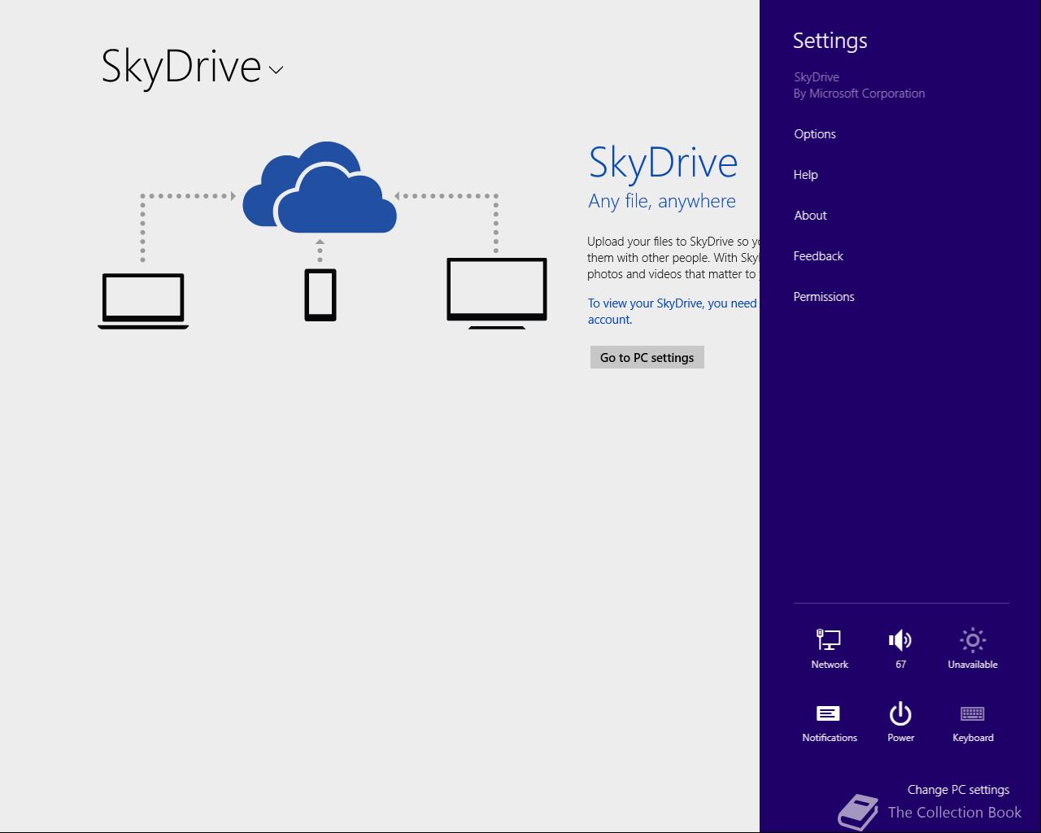Click the monitor device illustration
Screen dimensions: 1041x833
[x=497, y=293]
